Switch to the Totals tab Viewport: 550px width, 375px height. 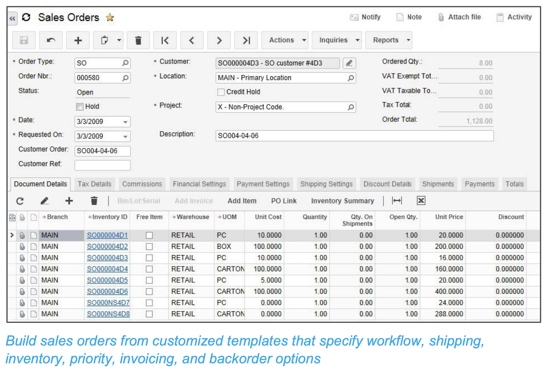click(x=515, y=184)
